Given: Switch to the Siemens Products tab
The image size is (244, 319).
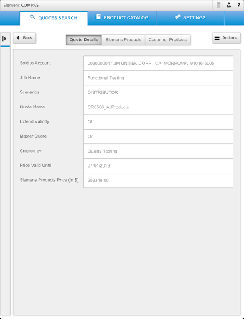Looking at the screenshot, I should click(x=123, y=40).
